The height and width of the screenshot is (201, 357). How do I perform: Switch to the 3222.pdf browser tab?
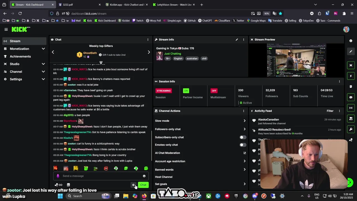[79, 5]
